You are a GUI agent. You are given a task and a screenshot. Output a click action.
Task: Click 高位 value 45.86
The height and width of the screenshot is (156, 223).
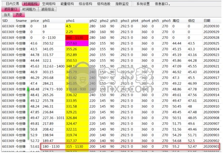tap(177, 61)
